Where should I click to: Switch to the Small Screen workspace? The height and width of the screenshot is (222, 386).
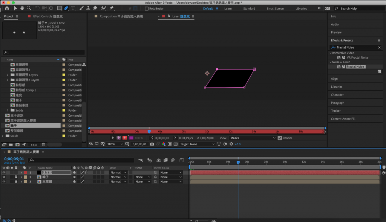[x=275, y=9]
